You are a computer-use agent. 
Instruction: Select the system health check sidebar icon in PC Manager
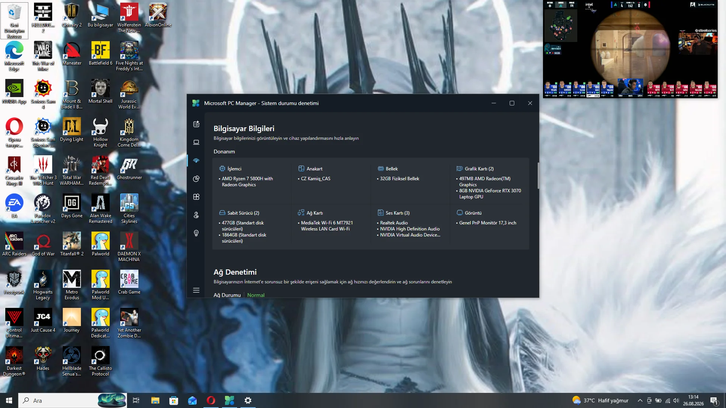click(196, 161)
